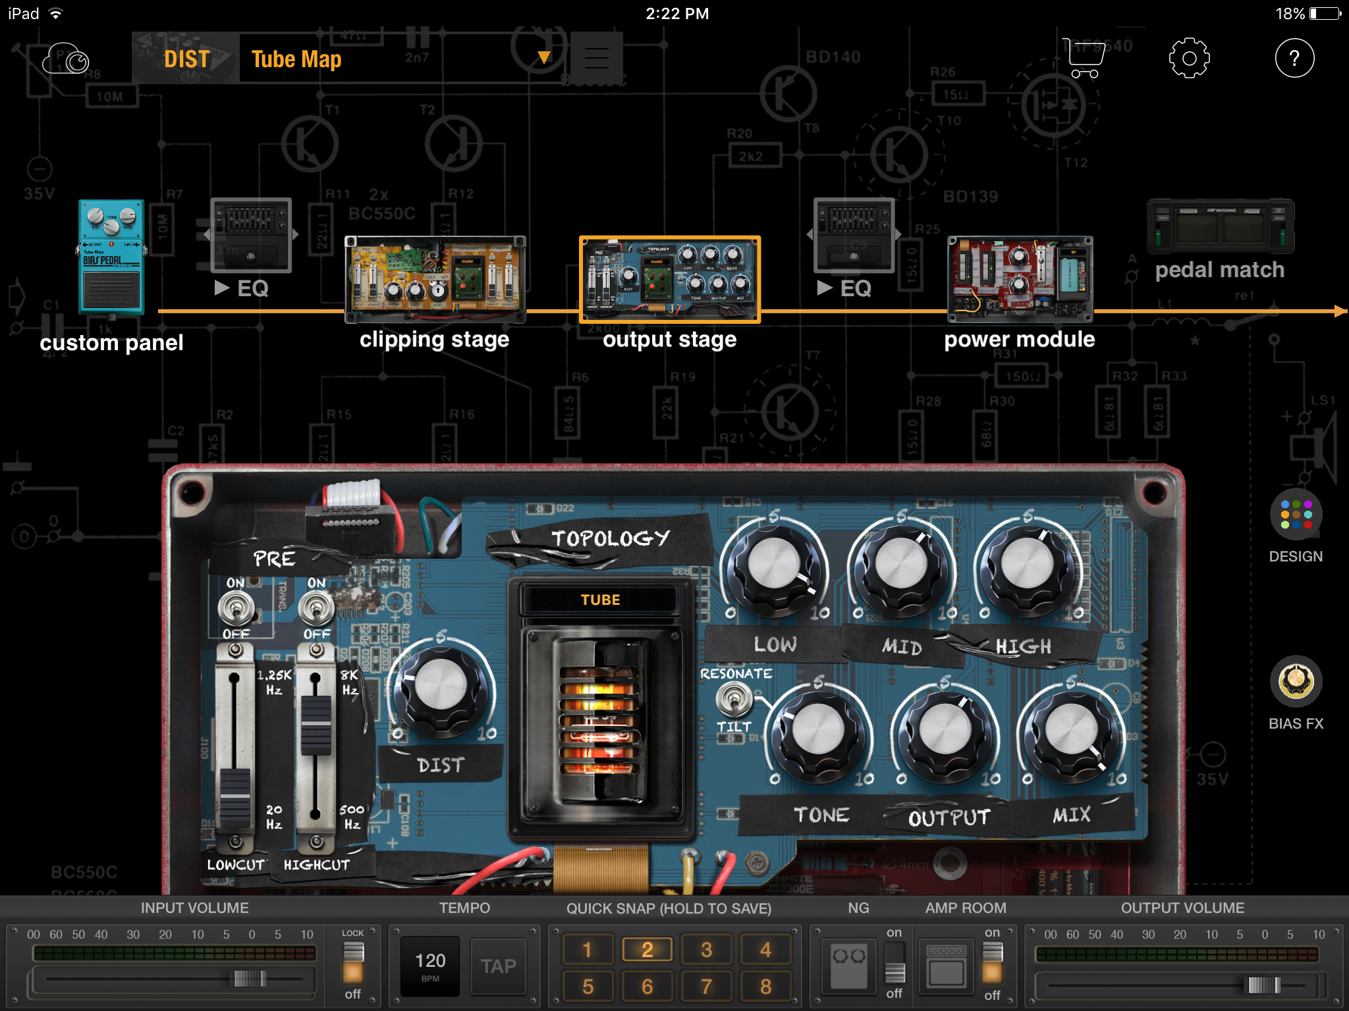The width and height of the screenshot is (1349, 1011).
Task: Select quick snap slot 4
Action: 765,950
